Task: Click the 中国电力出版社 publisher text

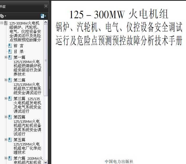Action: pos(119,162)
